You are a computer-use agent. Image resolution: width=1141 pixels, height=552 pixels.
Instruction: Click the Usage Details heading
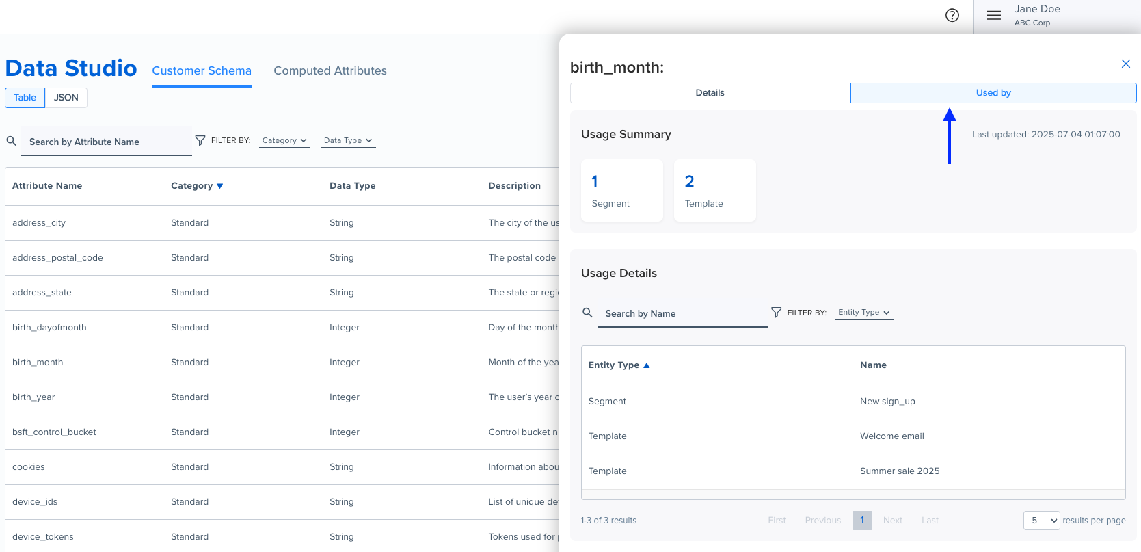619,274
